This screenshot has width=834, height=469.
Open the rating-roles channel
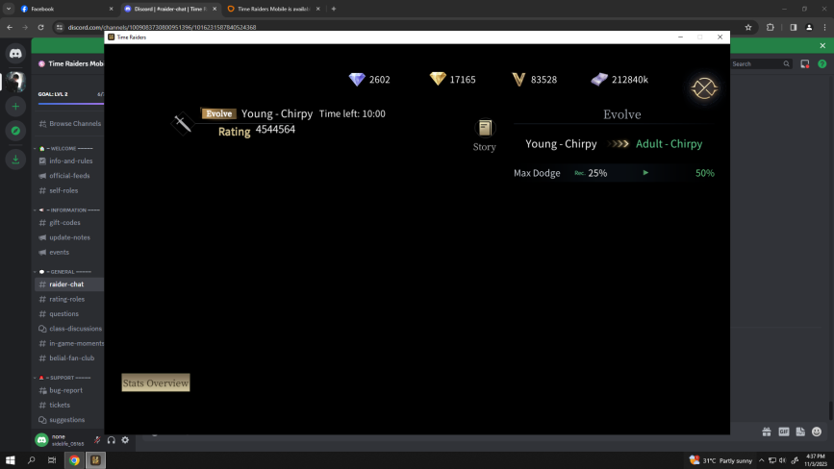[66, 299]
